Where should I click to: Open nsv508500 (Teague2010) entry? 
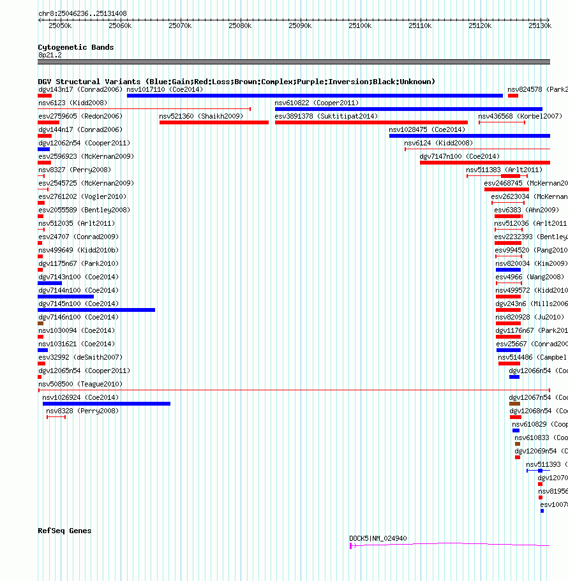coord(80,383)
